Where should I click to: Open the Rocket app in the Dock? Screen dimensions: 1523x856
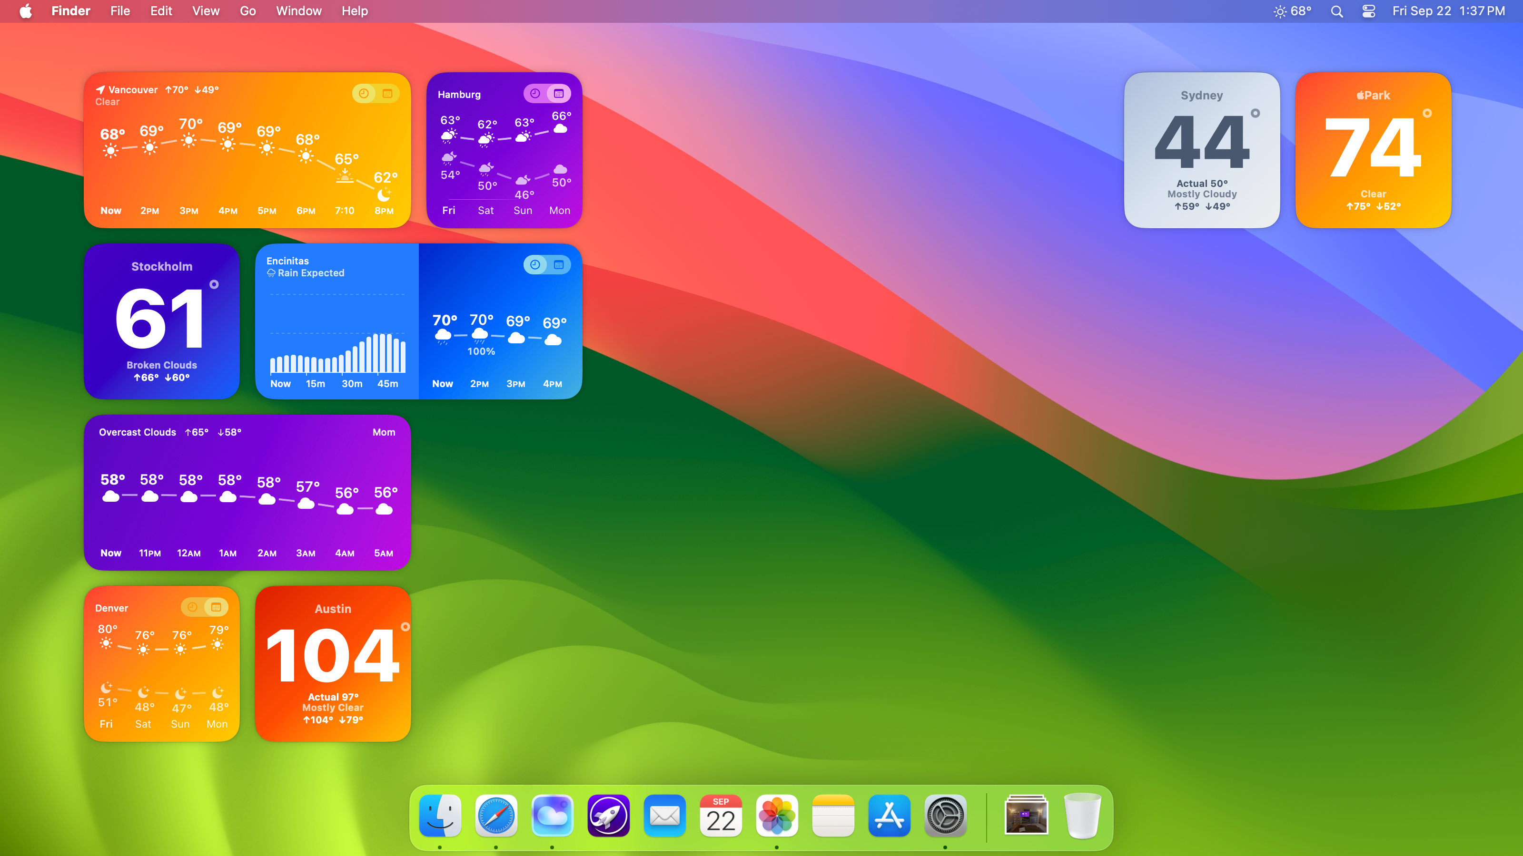click(608, 816)
